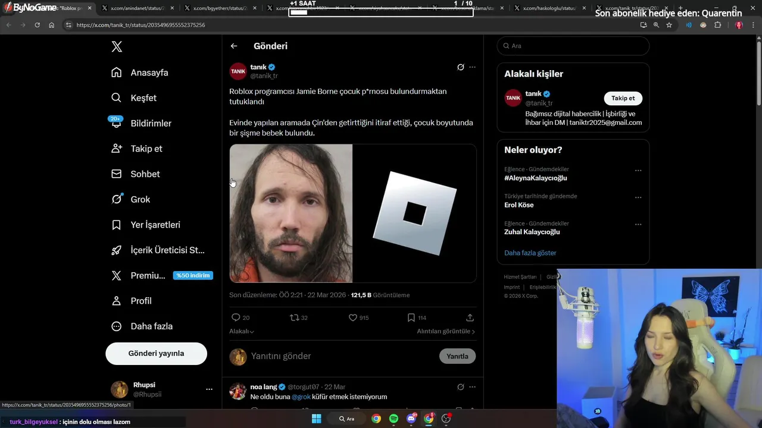Bookmark the post with 114 bookmarks
The height and width of the screenshot is (428, 762).
pyautogui.click(x=411, y=317)
